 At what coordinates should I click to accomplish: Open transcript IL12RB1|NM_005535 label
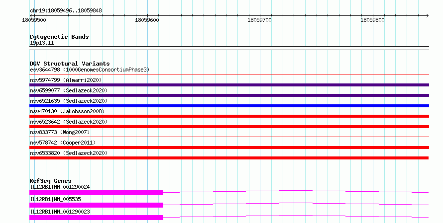(x=55, y=199)
